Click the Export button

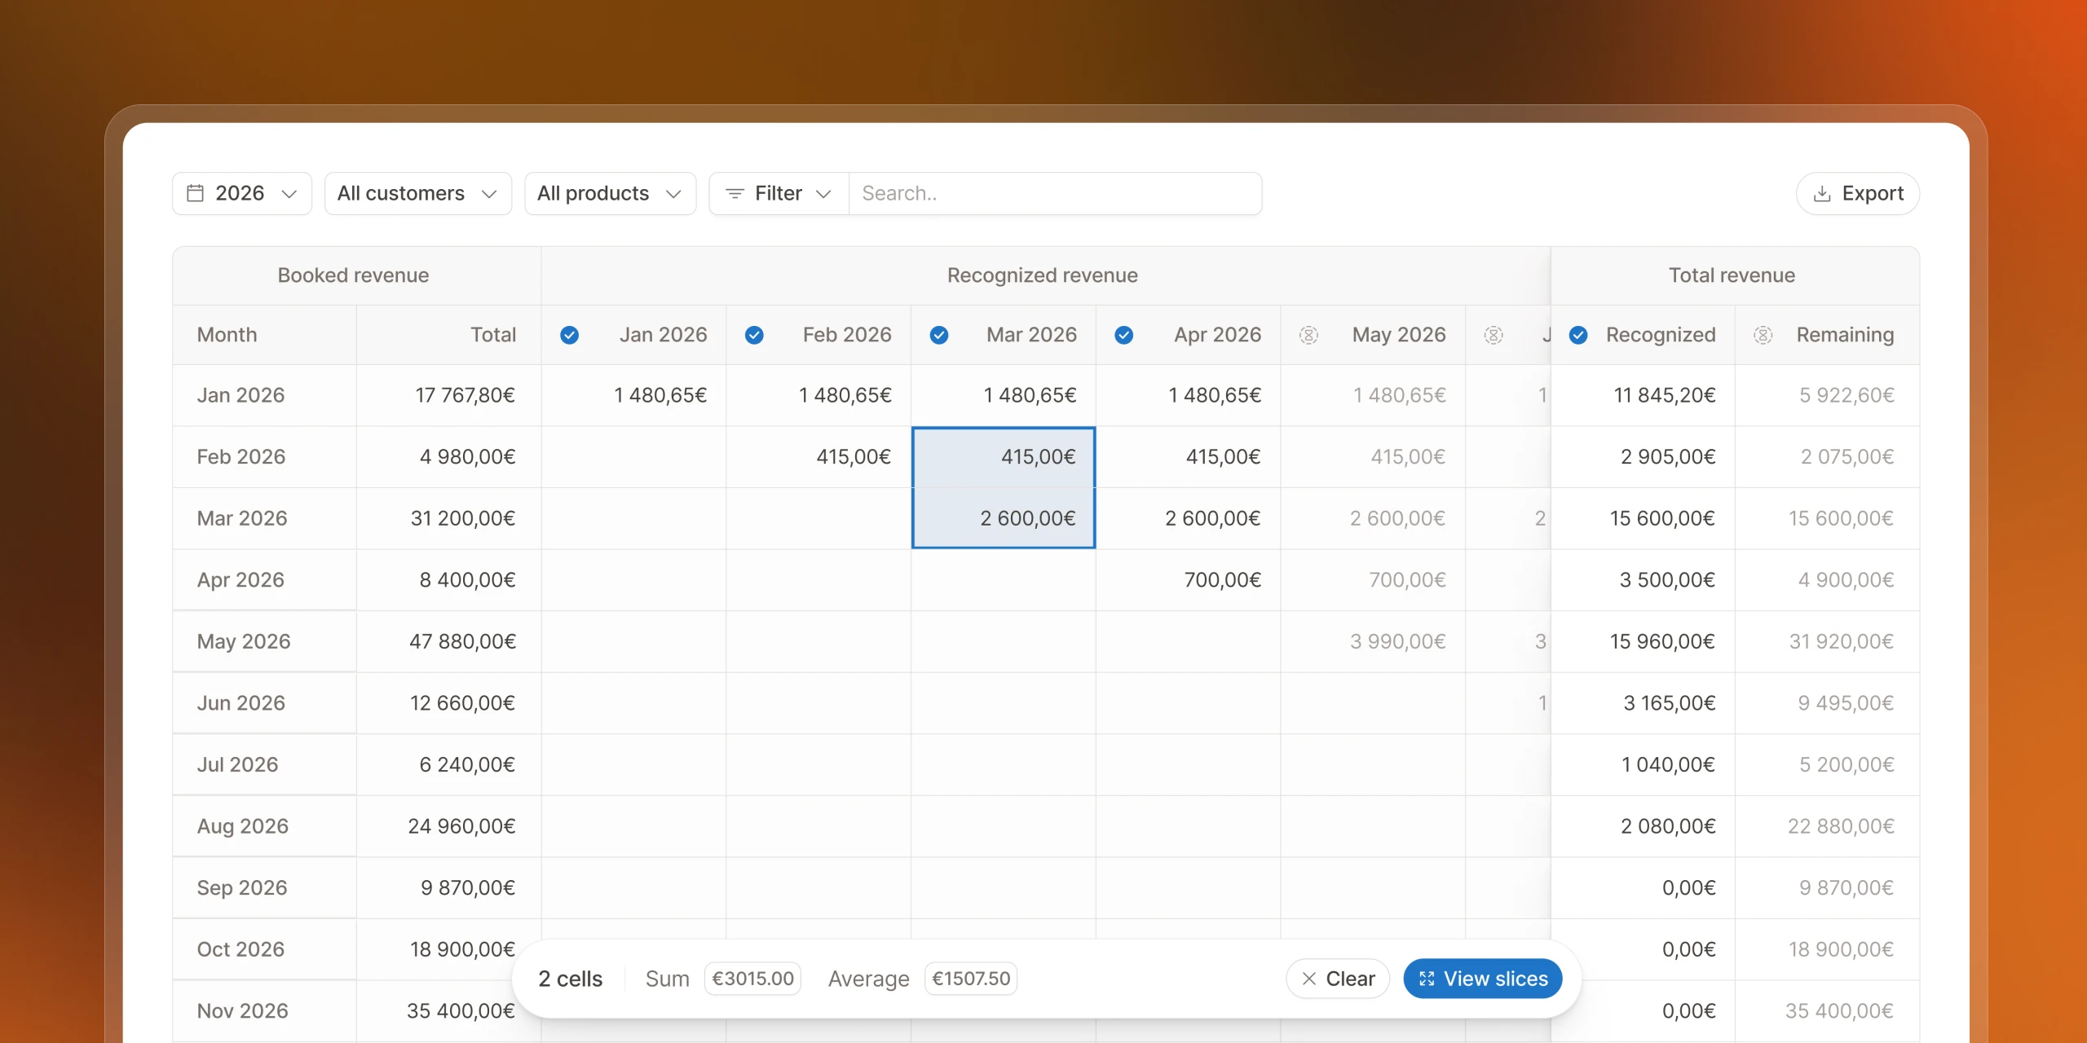click(1858, 193)
